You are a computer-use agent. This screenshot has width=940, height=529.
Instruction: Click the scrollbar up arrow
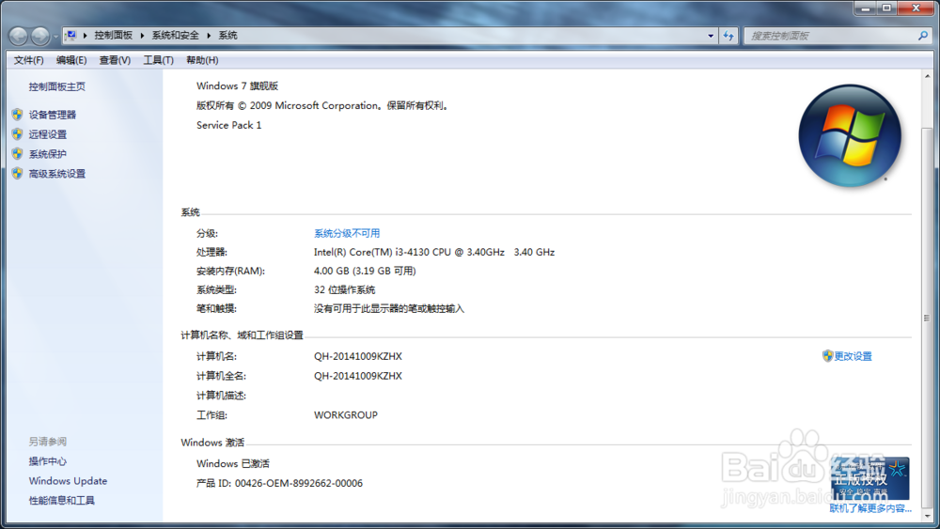(928, 76)
